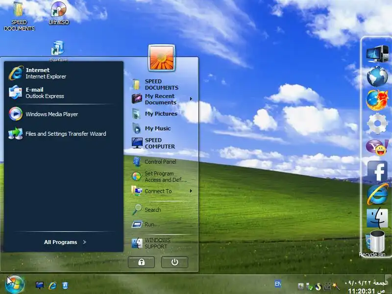392x294 pixels.
Task: Click the power button in start menu
Action: tap(174, 262)
